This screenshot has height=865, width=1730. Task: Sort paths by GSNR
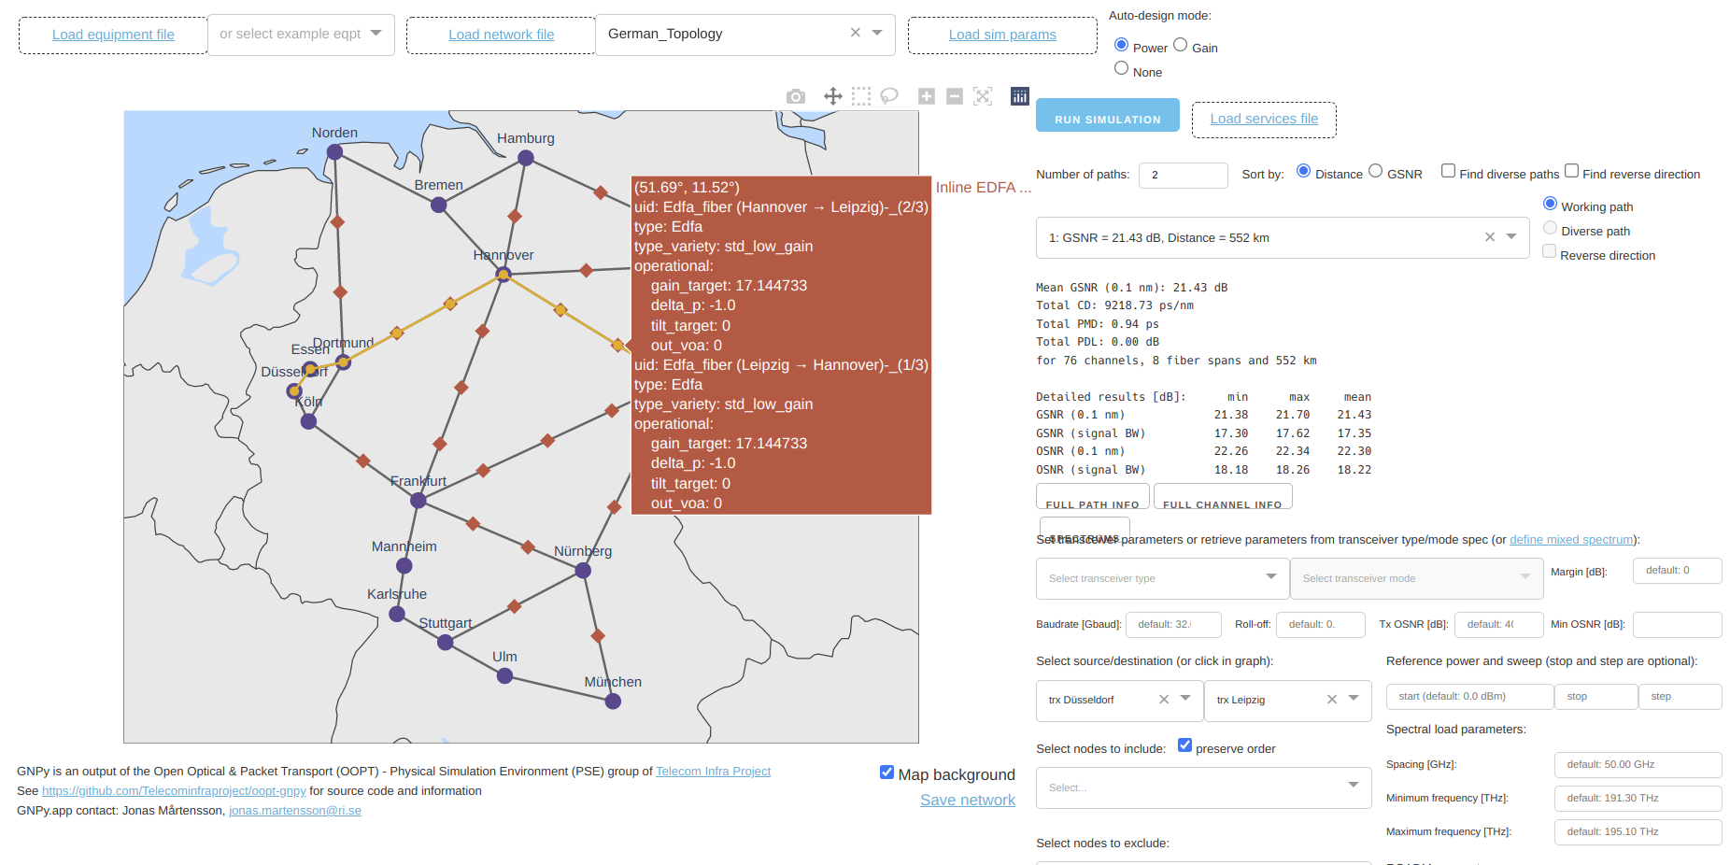[1375, 171]
